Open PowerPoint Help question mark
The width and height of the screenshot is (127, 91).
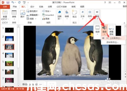point(105,3)
